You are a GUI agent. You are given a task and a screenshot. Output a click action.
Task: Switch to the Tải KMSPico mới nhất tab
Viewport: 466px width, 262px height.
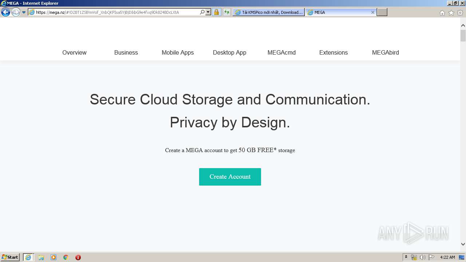point(269,12)
